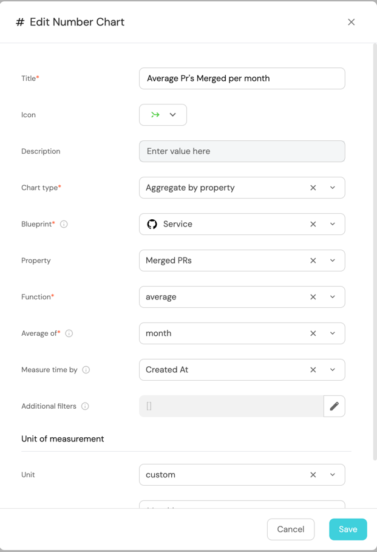The width and height of the screenshot is (377, 552).
Task: Click the info icon beside Average of
Action: click(69, 333)
